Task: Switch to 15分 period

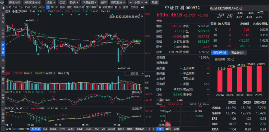Action: pyautogui.click(x=27, y=7)
